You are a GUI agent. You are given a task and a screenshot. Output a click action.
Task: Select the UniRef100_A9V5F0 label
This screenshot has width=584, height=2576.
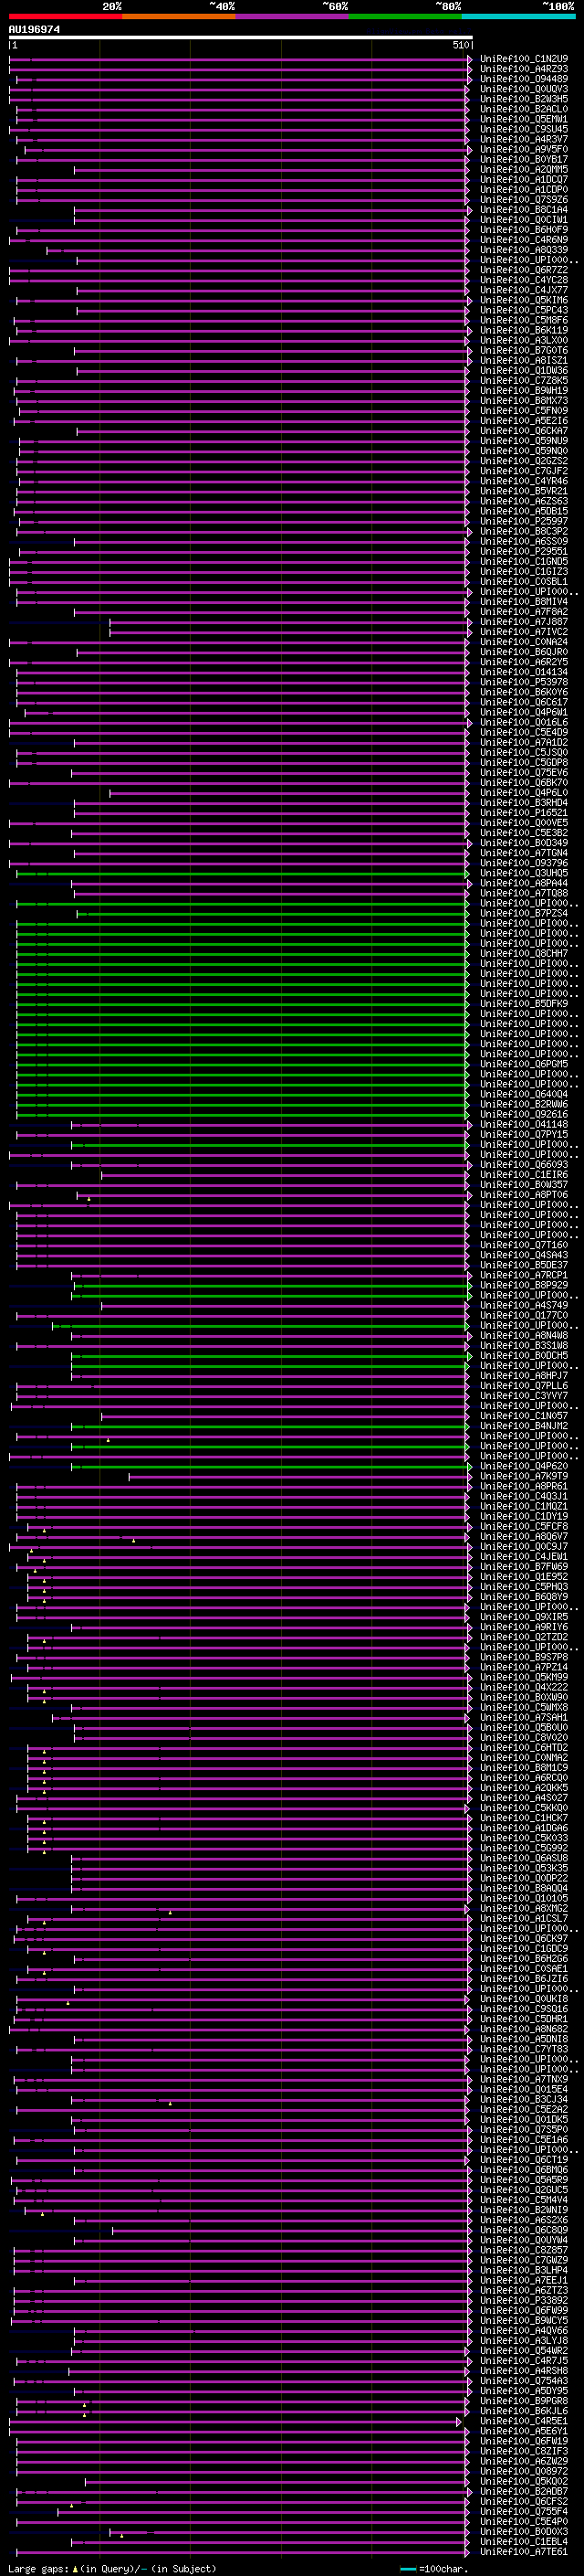coord(524,149)
